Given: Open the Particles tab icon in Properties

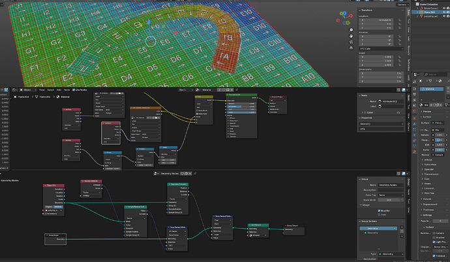Looking at the screenshot, I should [x=414, y=129].
